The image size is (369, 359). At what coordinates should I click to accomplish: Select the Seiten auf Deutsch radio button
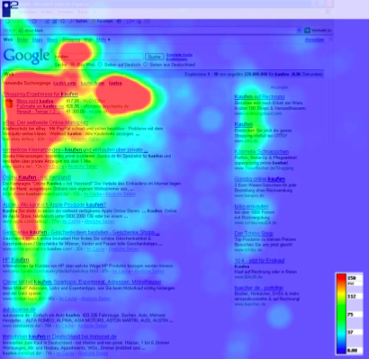100,65
